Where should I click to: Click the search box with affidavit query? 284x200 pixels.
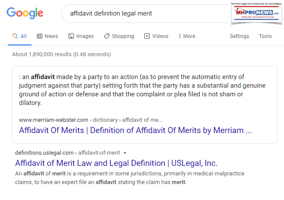click(143, 14)
